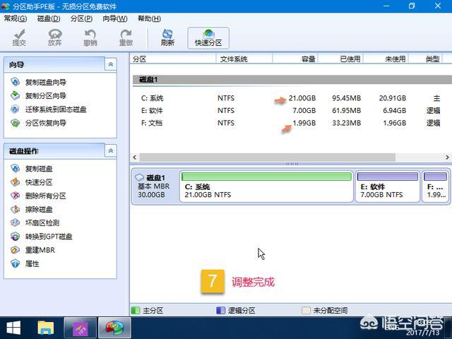Select the C: 系统 row in partition list
This screenshot has height=339, width=452.
tap(291, 98)
